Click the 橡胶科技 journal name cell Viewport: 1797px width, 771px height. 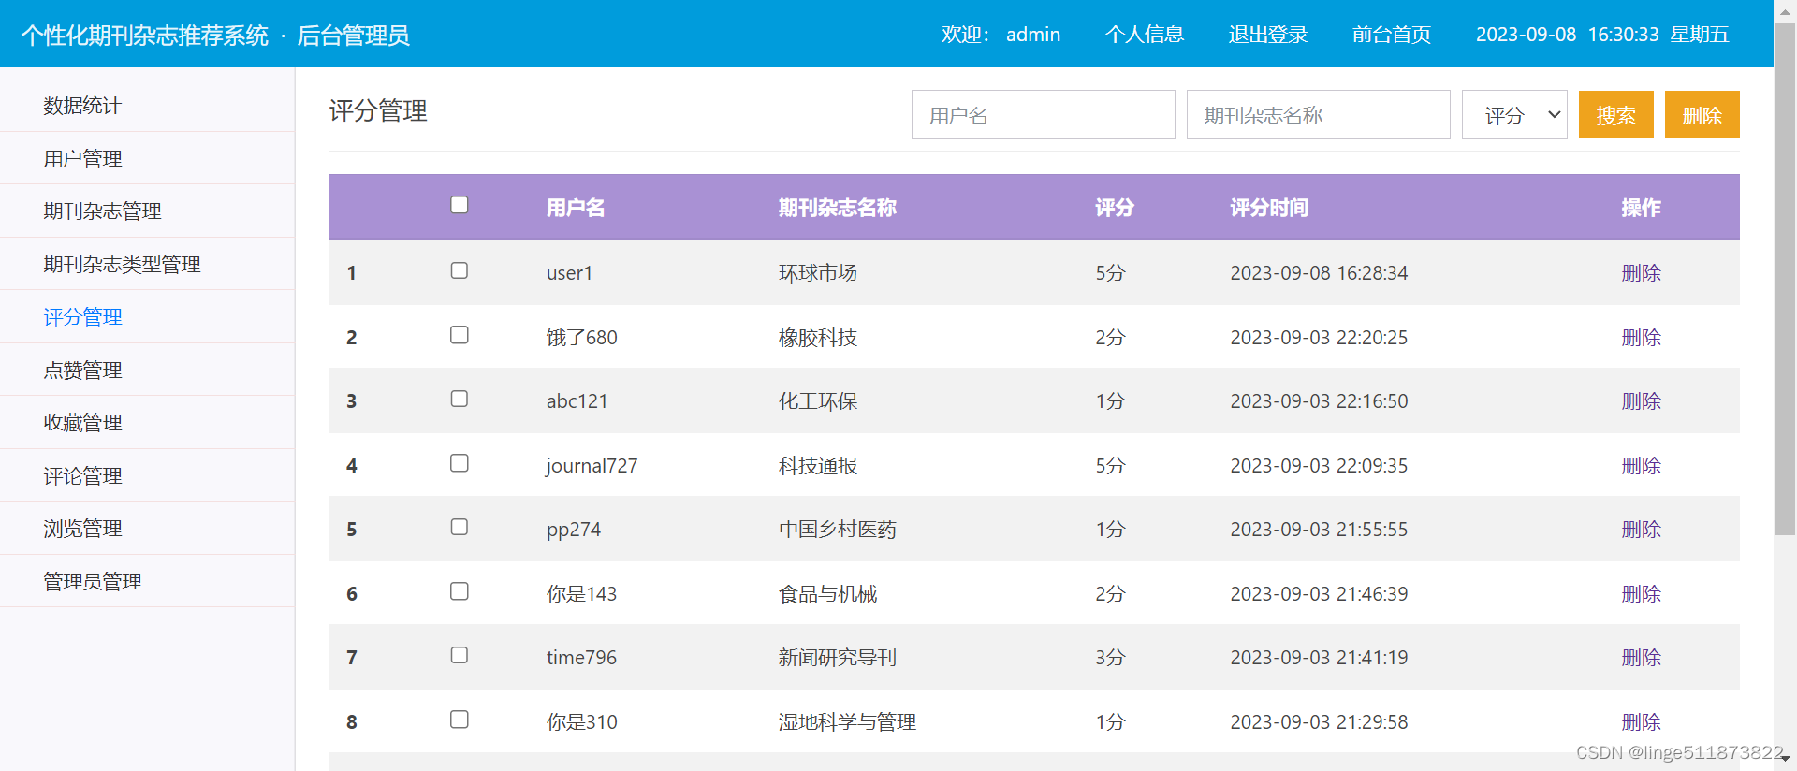(818, 338)
